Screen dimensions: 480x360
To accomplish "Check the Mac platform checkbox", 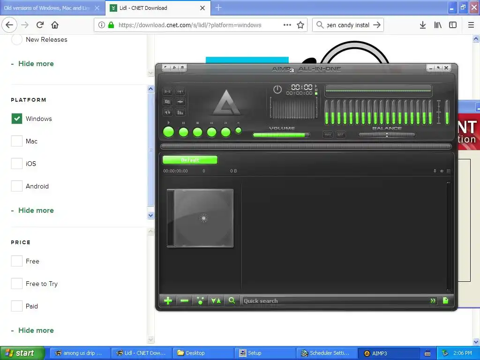I will pos(17,141).
